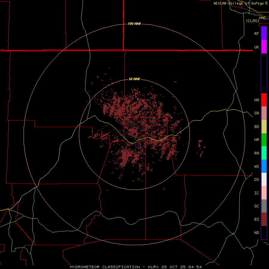Click the DS white legend swatch
269x269 pixels.
[x=264, y=179]
